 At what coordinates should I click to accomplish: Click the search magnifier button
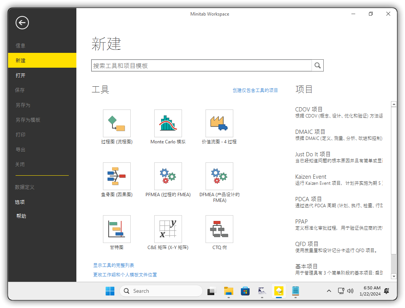click(318, 66)
